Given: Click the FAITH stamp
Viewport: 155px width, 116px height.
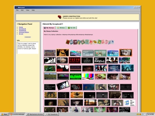Looking at the screenshot, I should pyautogui.click(x=75, y=60).
